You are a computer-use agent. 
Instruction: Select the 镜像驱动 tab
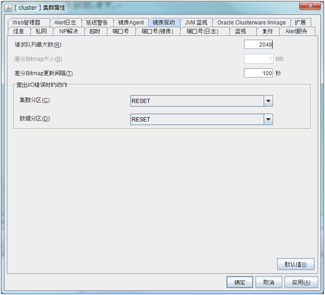[x=164, y=23]
